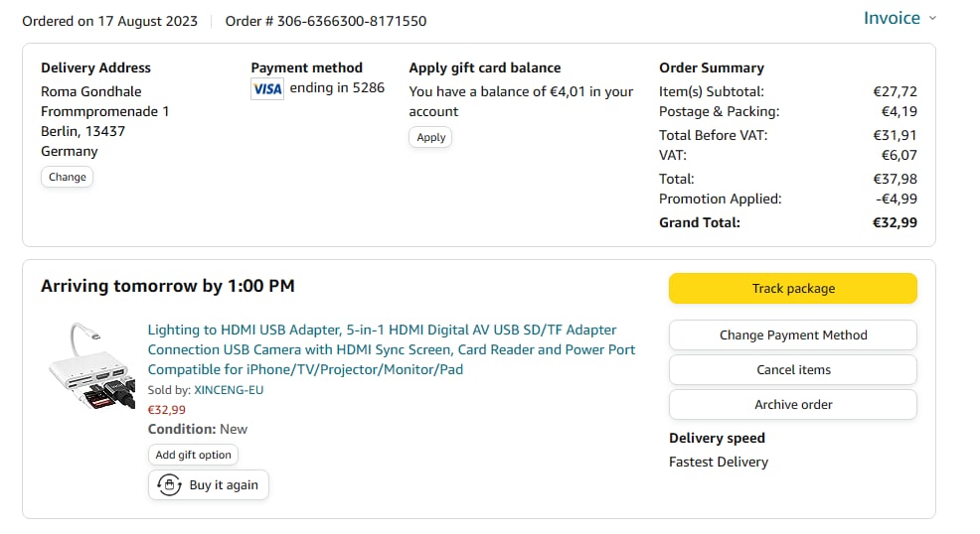Click the VISA card logo
This screenshot has width=980, height=534.
267,88
